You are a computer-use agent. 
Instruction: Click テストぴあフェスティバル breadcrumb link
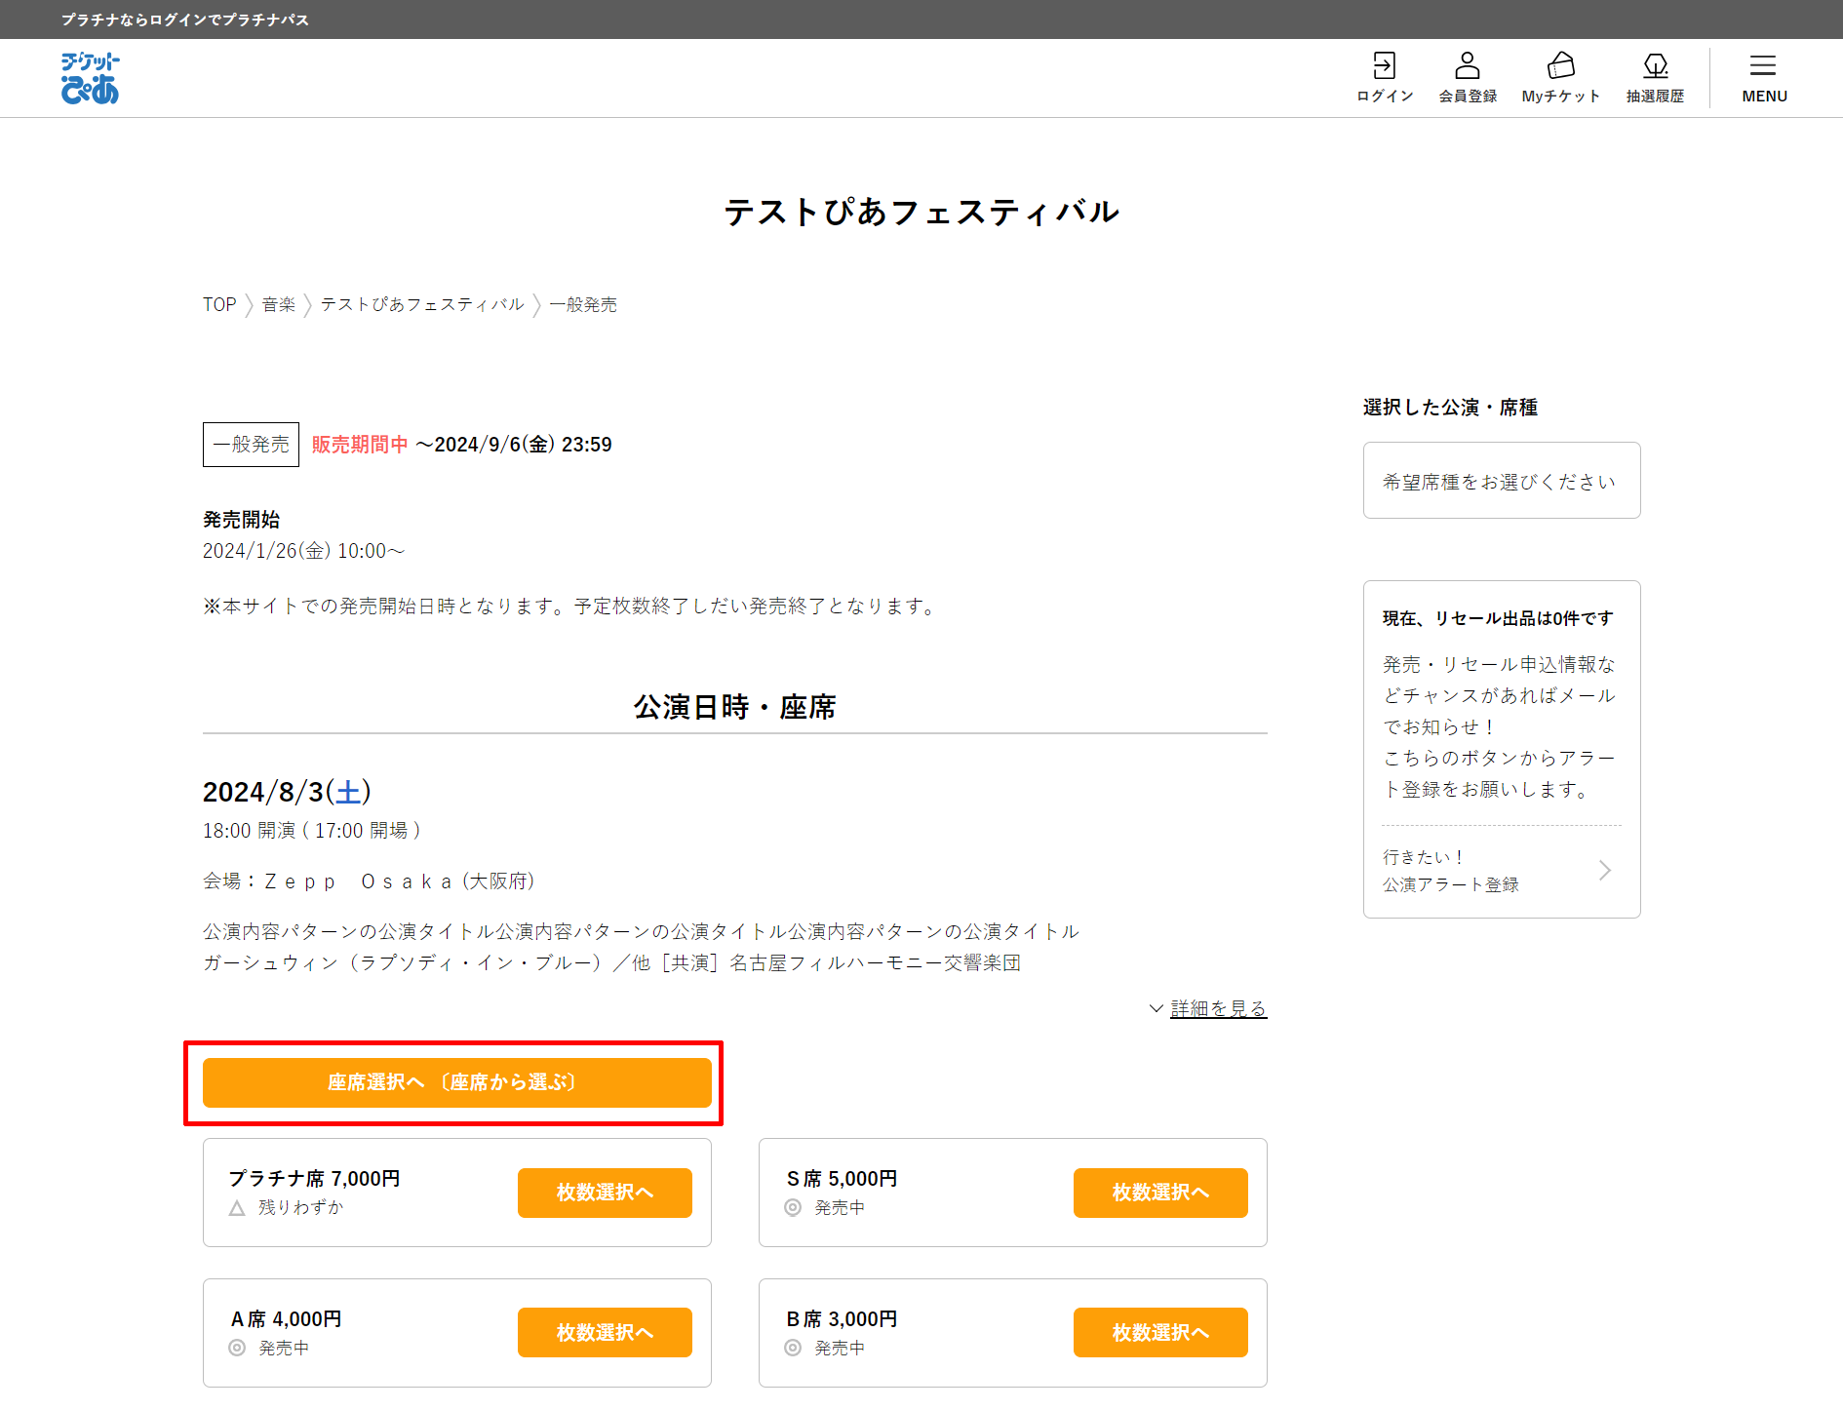(x=422, y=304)
